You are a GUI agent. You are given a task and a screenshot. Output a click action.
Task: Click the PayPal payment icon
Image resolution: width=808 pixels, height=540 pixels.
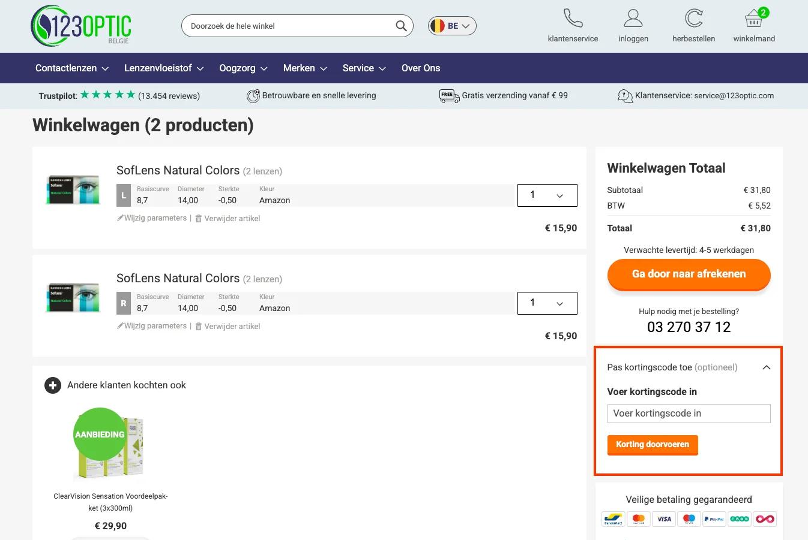[714, 519]
